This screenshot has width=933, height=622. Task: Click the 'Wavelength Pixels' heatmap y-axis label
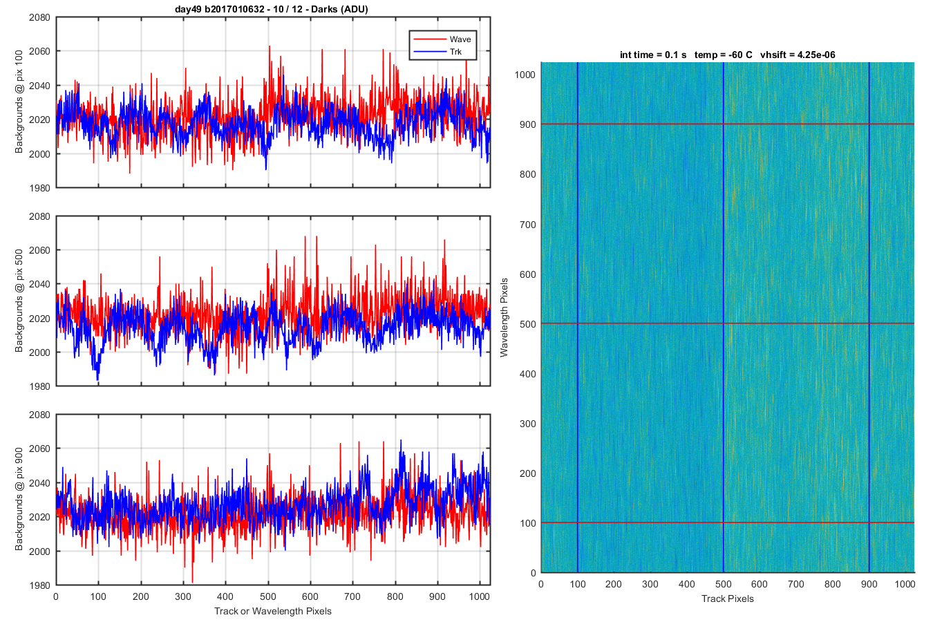tap(504, 317)
